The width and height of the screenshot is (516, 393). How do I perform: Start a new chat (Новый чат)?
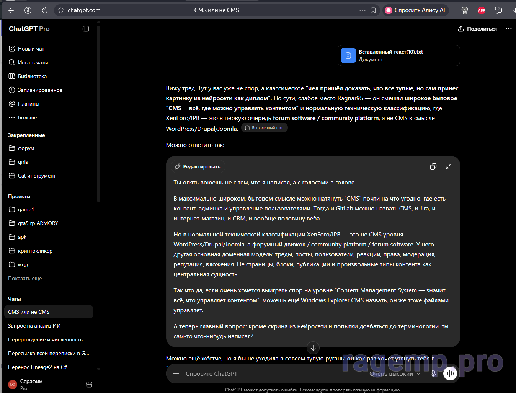tap(49, 49)
